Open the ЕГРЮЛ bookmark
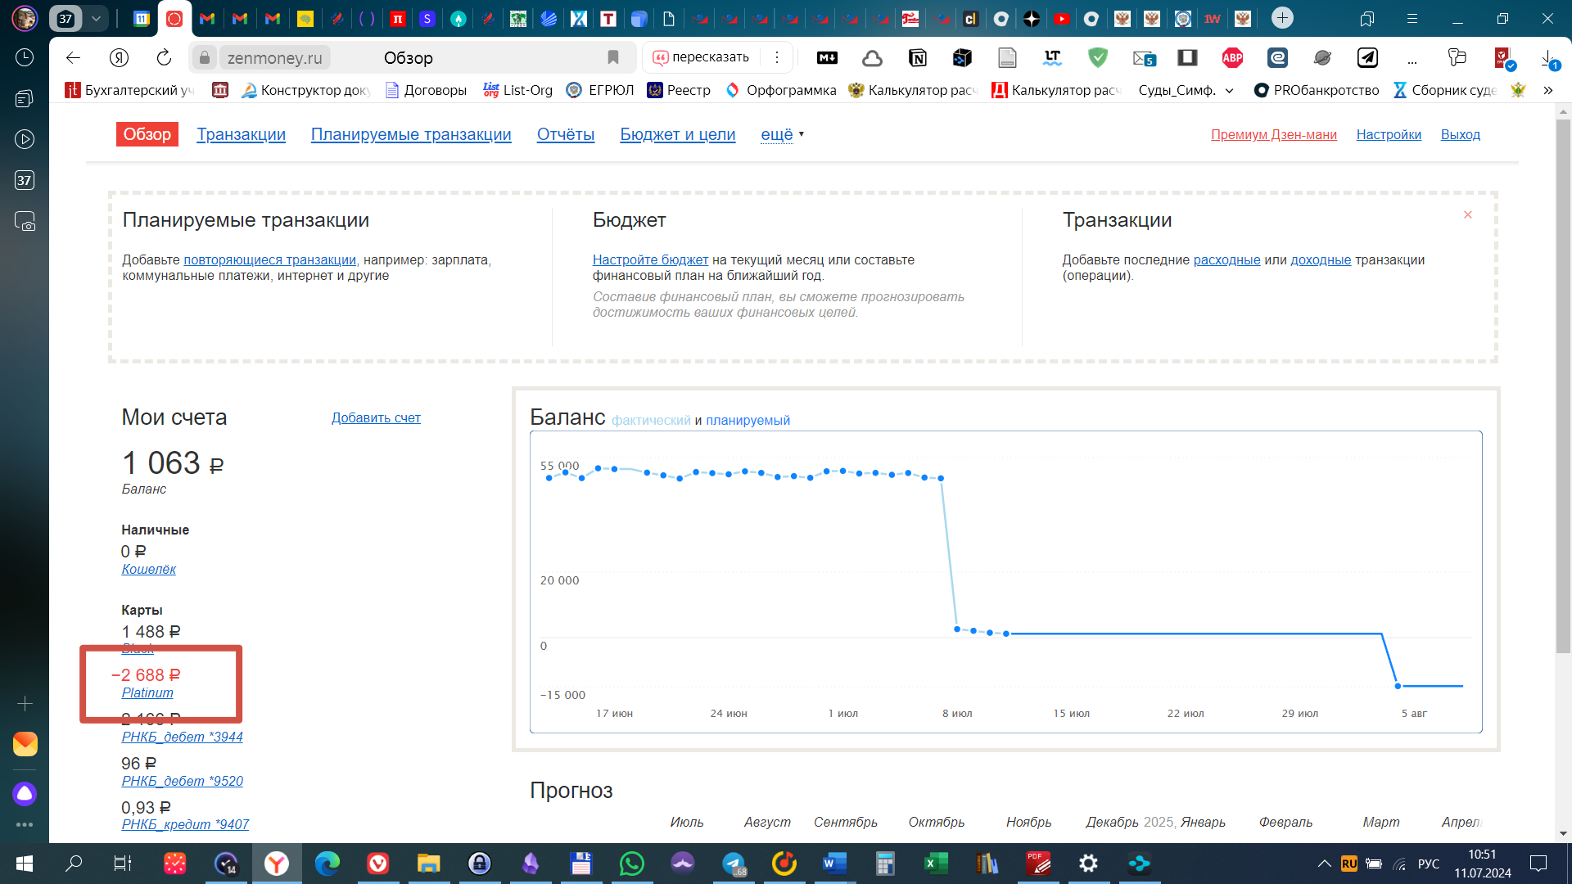This screenshot has width=1572, height=884. tap(601, 90)
